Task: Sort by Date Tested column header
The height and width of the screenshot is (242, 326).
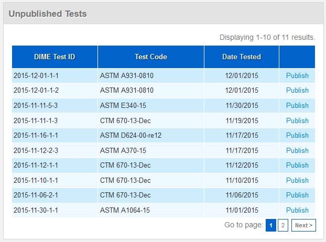Action: click(x=241, y=57)
